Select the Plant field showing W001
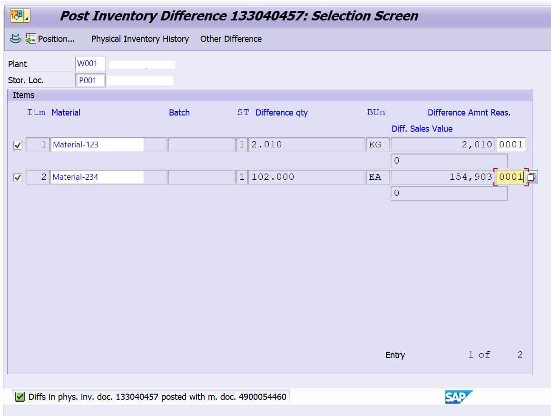551x416 pixels. point(90,64)
